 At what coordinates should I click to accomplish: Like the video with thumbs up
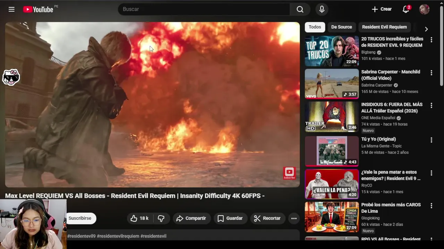(x=139, y=218)
